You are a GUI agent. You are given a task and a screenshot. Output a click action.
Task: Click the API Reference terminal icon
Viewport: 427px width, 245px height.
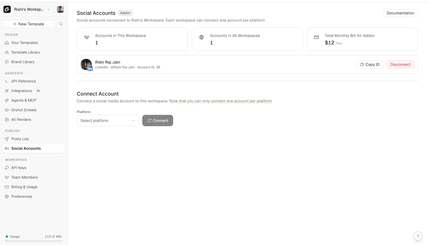(x=7, y=81)
